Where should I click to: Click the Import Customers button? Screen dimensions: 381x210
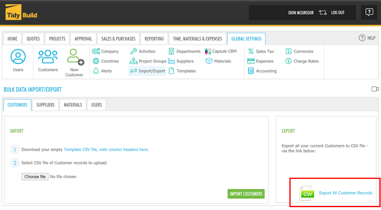click(246, 194)
